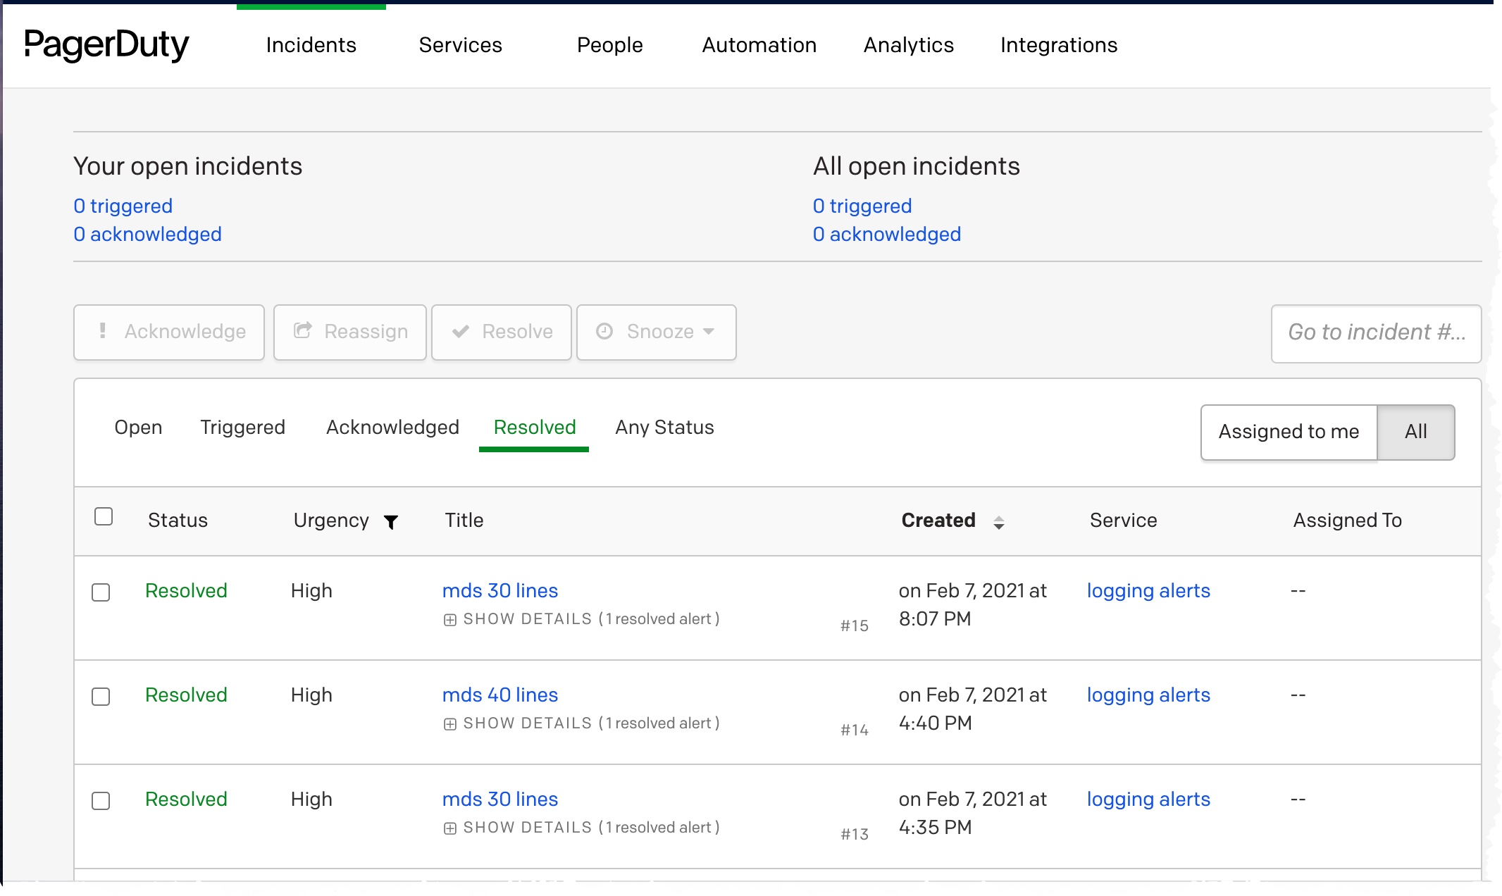Viewport: 1502px width, 896px height.
Task: Click the Go to incident # field
Action: click(x=1375, y=332)
